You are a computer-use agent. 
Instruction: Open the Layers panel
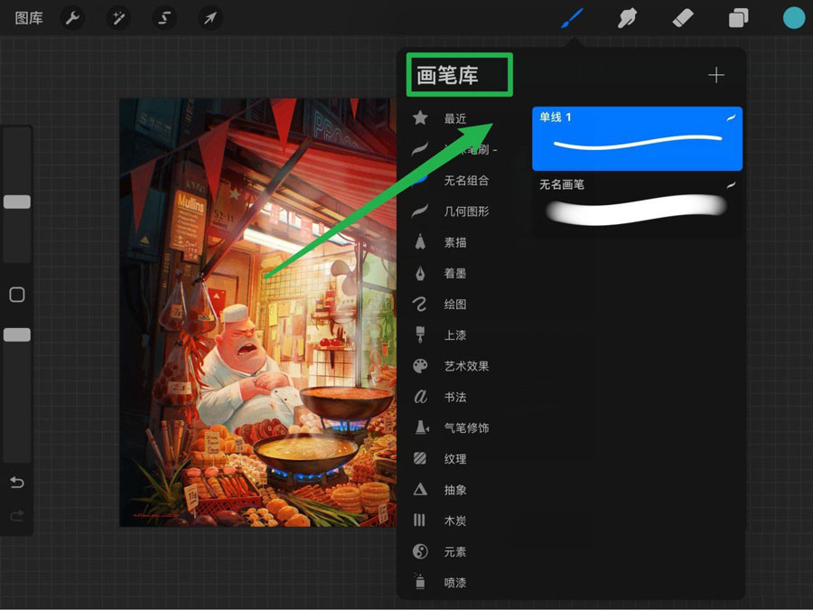pos(737,17)
